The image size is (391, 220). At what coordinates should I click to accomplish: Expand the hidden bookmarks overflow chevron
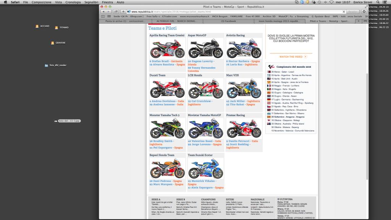click(366, 16)
